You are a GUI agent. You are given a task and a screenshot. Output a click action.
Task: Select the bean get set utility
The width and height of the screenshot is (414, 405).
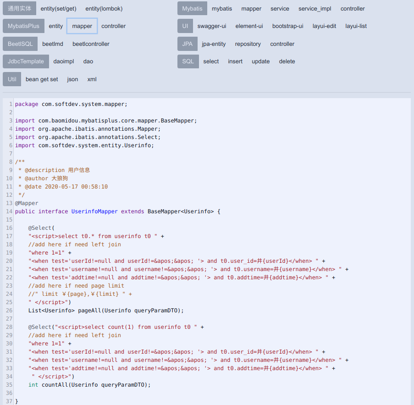pos(42,79)
